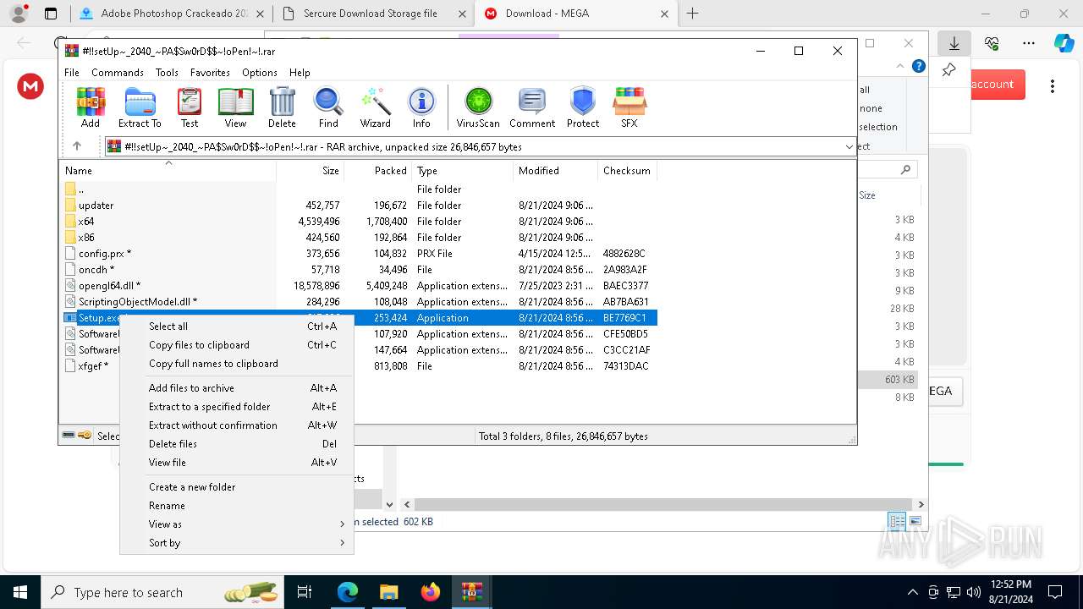
Task: Go up one folder level arrow
Action: coord(76,146)
